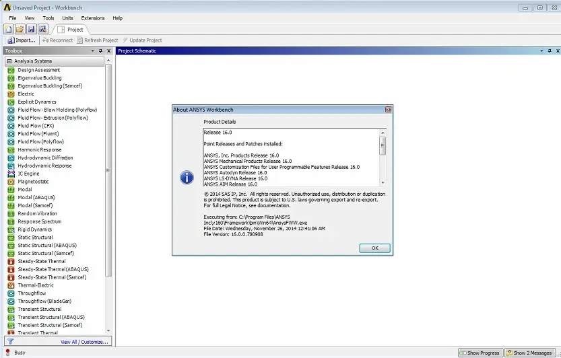Select Hydrodynamic Response in the Toolbox
The width and height of the screenshot is (561, 358).
[44, 166]
